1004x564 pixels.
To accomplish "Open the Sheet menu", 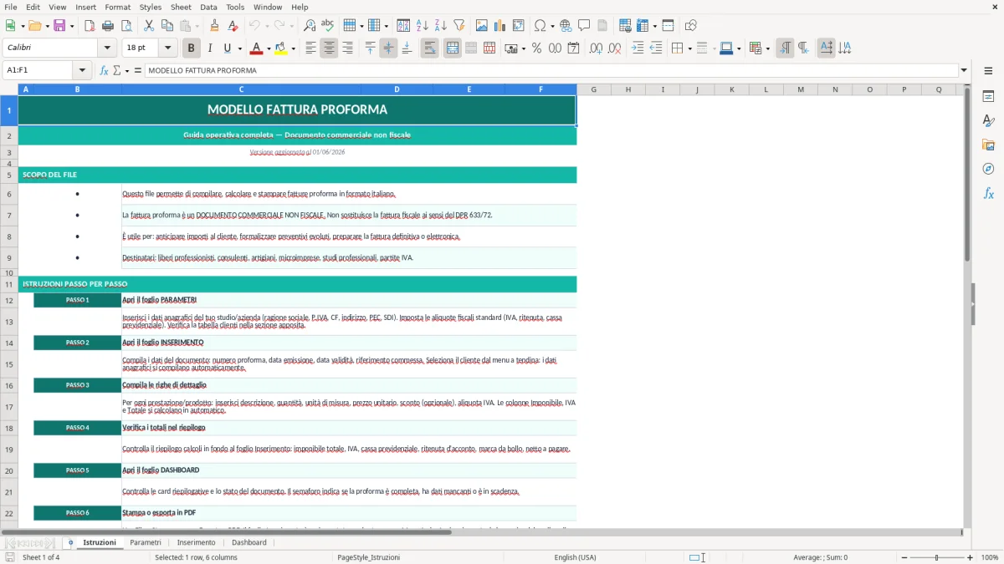I will [x=181, y=7].
